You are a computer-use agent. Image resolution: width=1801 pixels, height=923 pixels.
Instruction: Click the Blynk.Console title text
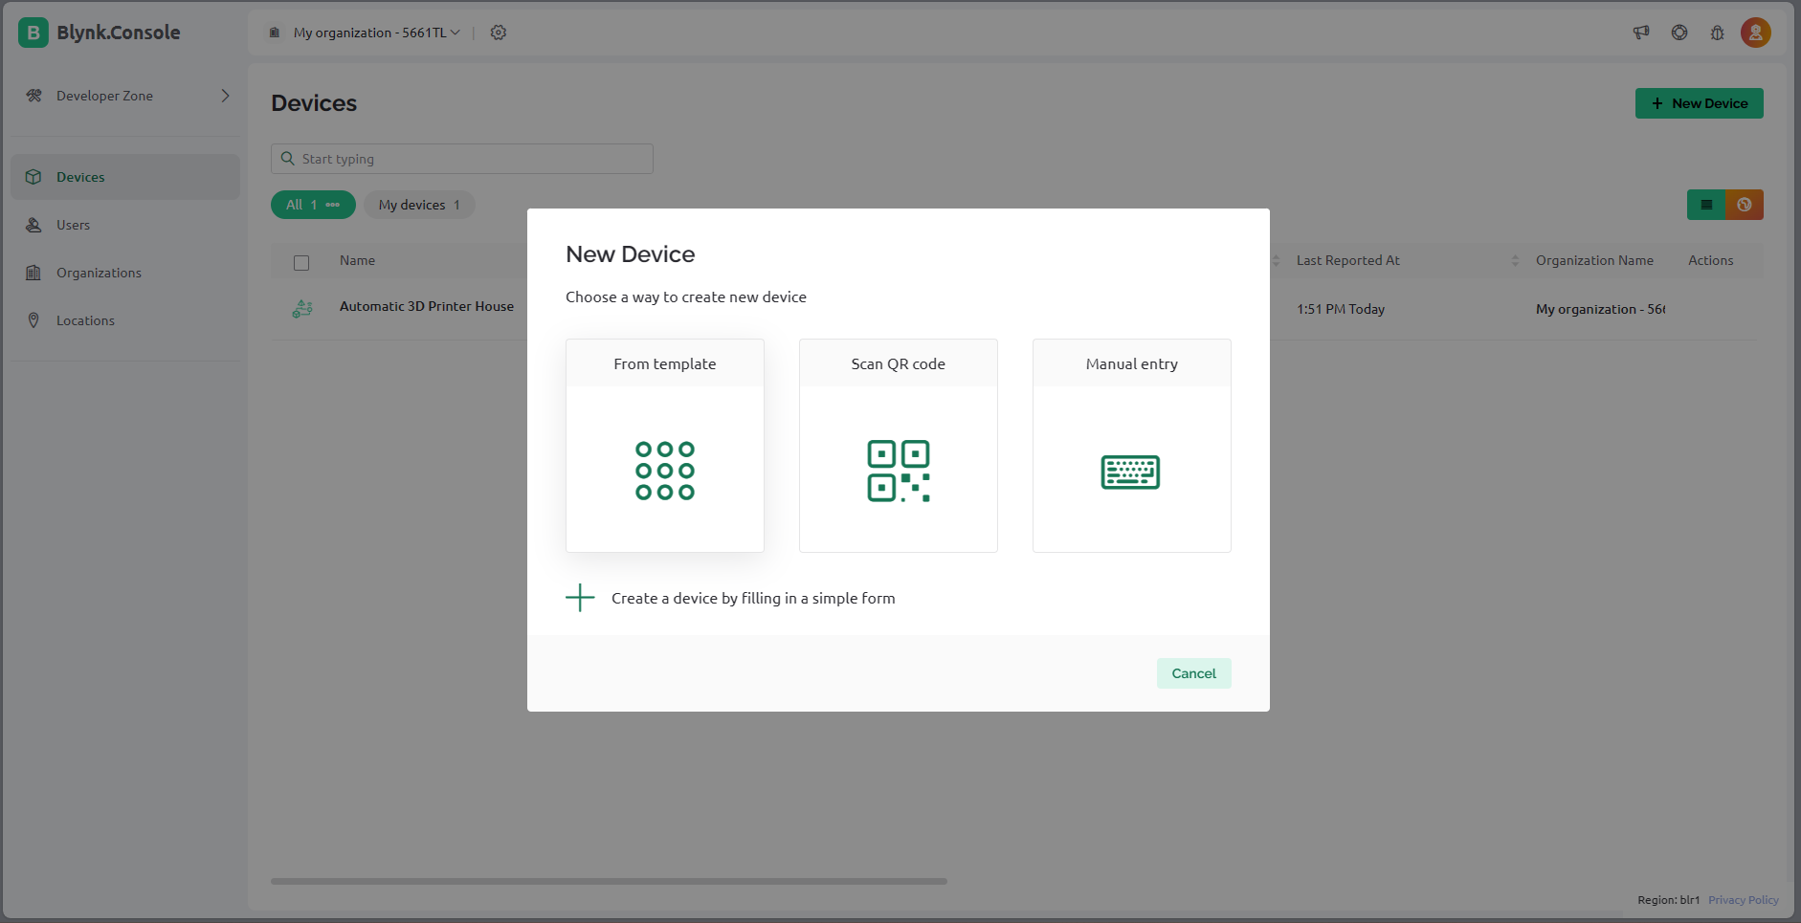click(119, 33)
